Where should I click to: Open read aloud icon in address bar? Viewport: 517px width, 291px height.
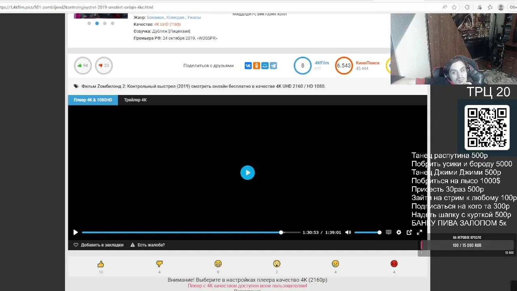click(445, 7)
